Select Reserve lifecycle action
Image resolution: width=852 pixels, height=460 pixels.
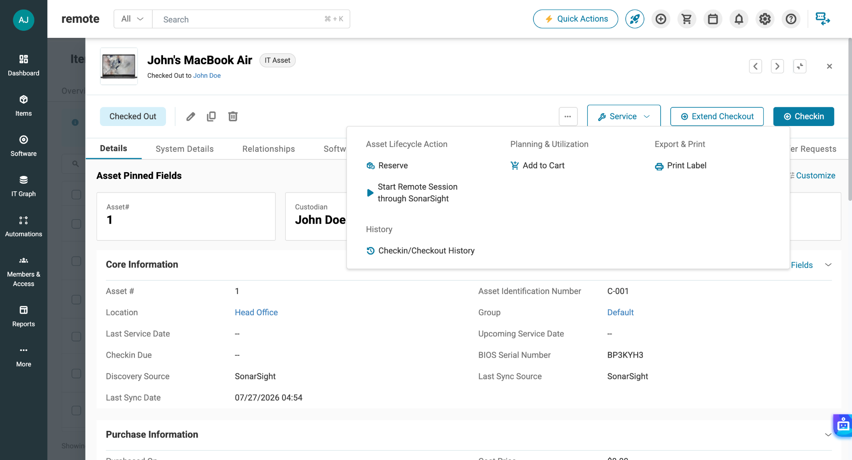pos(387,166)
